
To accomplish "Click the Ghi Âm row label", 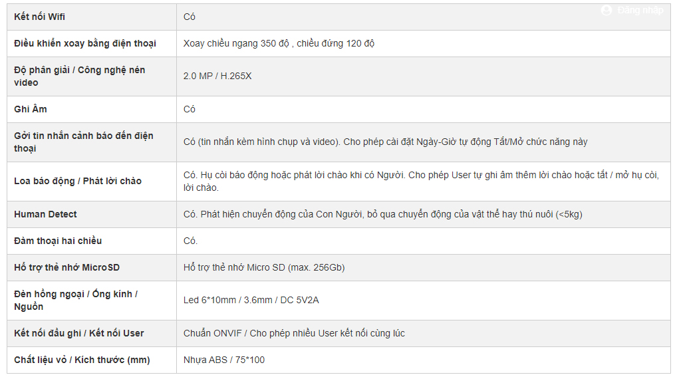I will (31, 109).
